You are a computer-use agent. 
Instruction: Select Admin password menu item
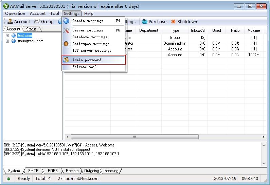94,60
